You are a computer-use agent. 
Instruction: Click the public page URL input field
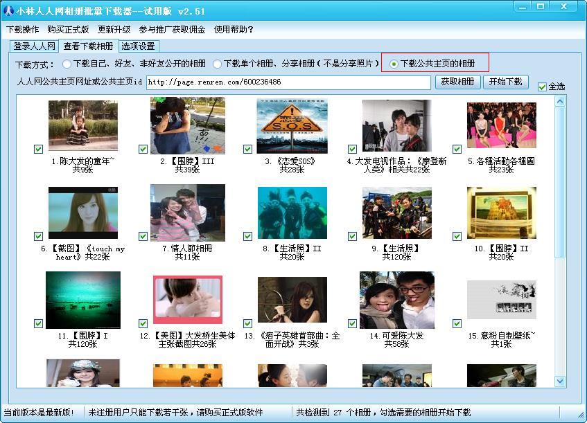pyautogui.click(x=288, y=82)
